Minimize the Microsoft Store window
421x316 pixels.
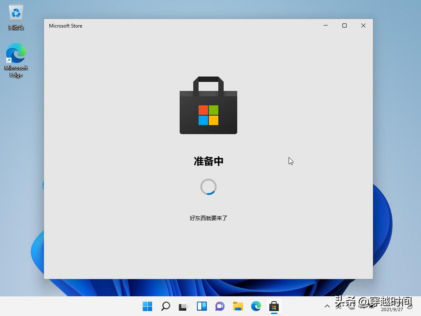326,26
